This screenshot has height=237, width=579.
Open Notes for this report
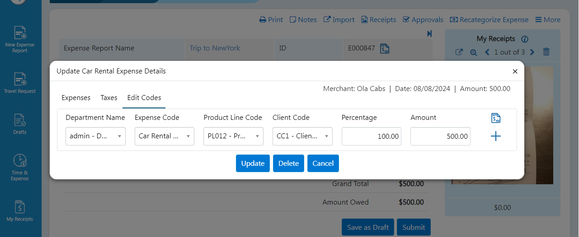tap(303, 20)
